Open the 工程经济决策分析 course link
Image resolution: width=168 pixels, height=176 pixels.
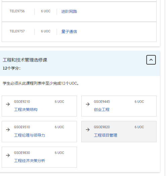pyautogui.click(x=30, y=161)
